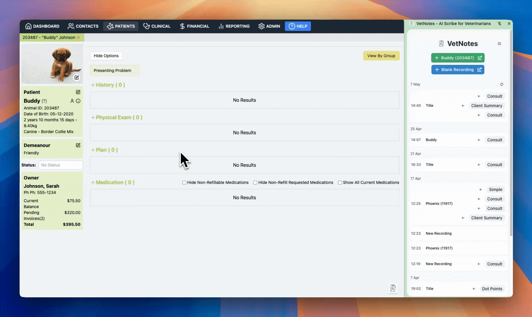Edit the Demeanour section via pencil icon
The image size is (532, 317).
[78, 145]
